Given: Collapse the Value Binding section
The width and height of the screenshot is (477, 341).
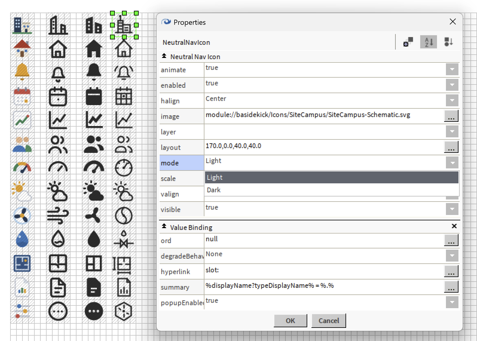Looking at the screenshot, I should 164,226.
